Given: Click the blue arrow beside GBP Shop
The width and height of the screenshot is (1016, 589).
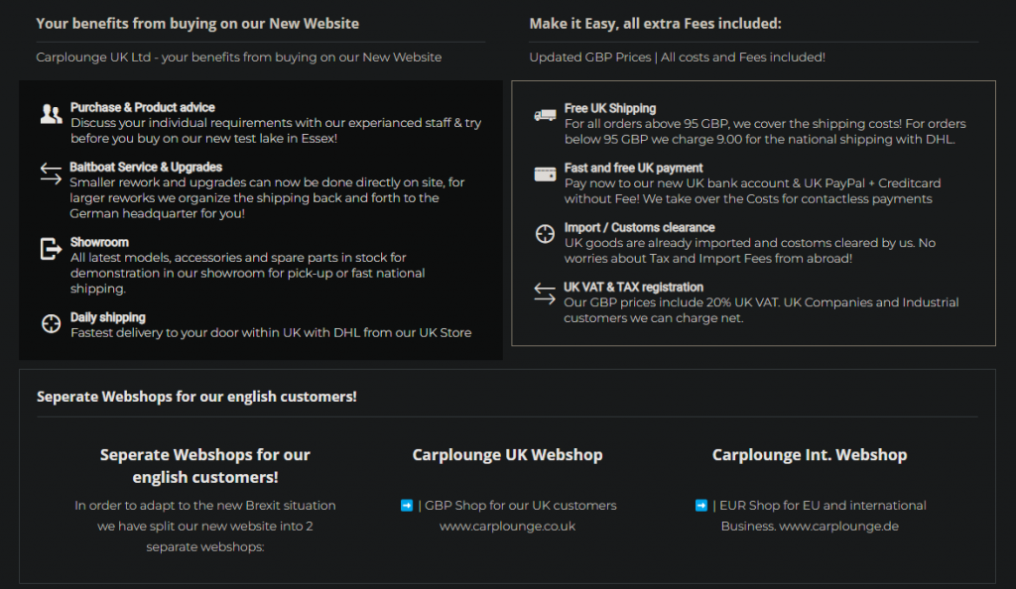Looking at the screenshot, I should 407,506.
